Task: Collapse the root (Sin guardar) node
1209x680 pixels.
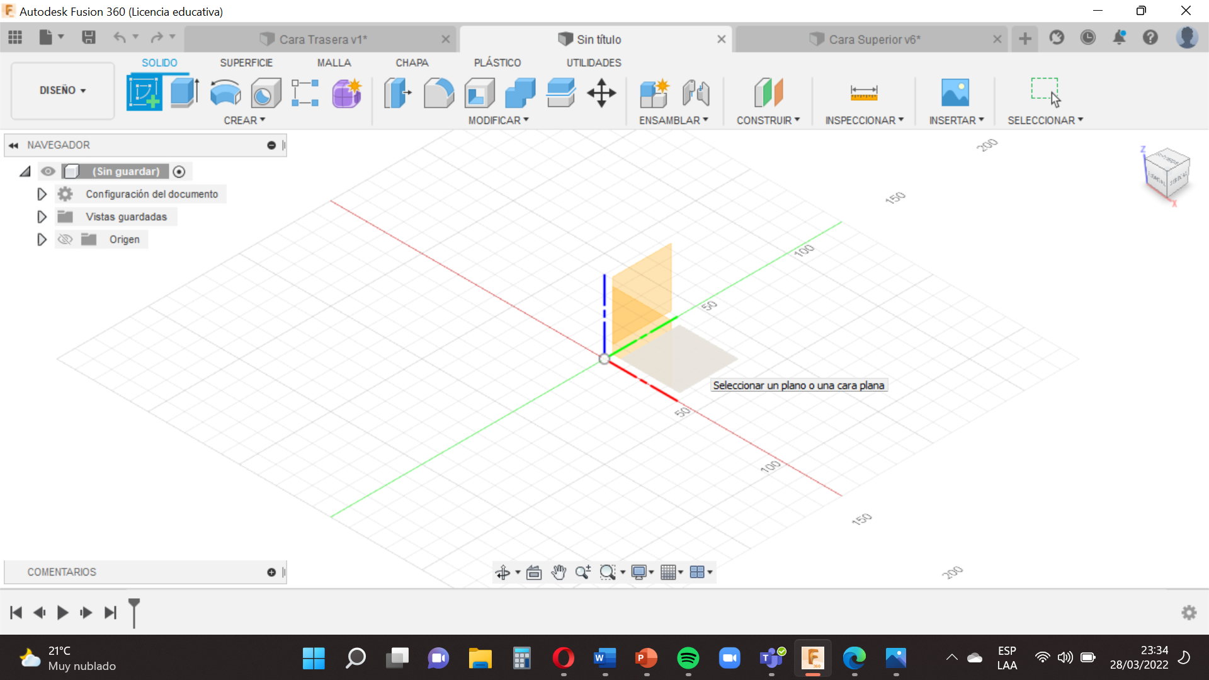Action: click(x=25, y=171)
